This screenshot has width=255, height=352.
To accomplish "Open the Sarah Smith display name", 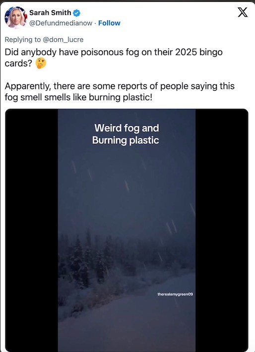I will [50, 13].
